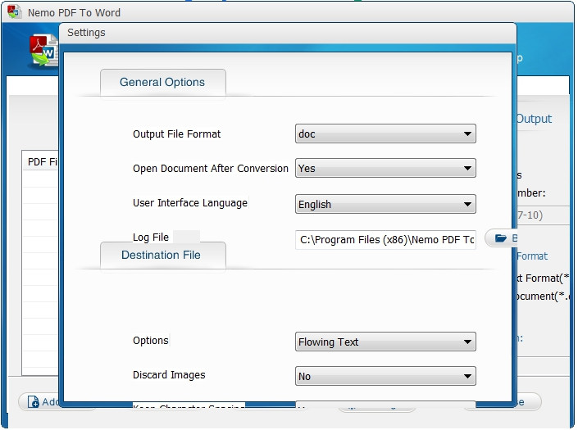
Task: Click the 'Discard Images' label
Action: pyautogui.click(x=169, y=375)
